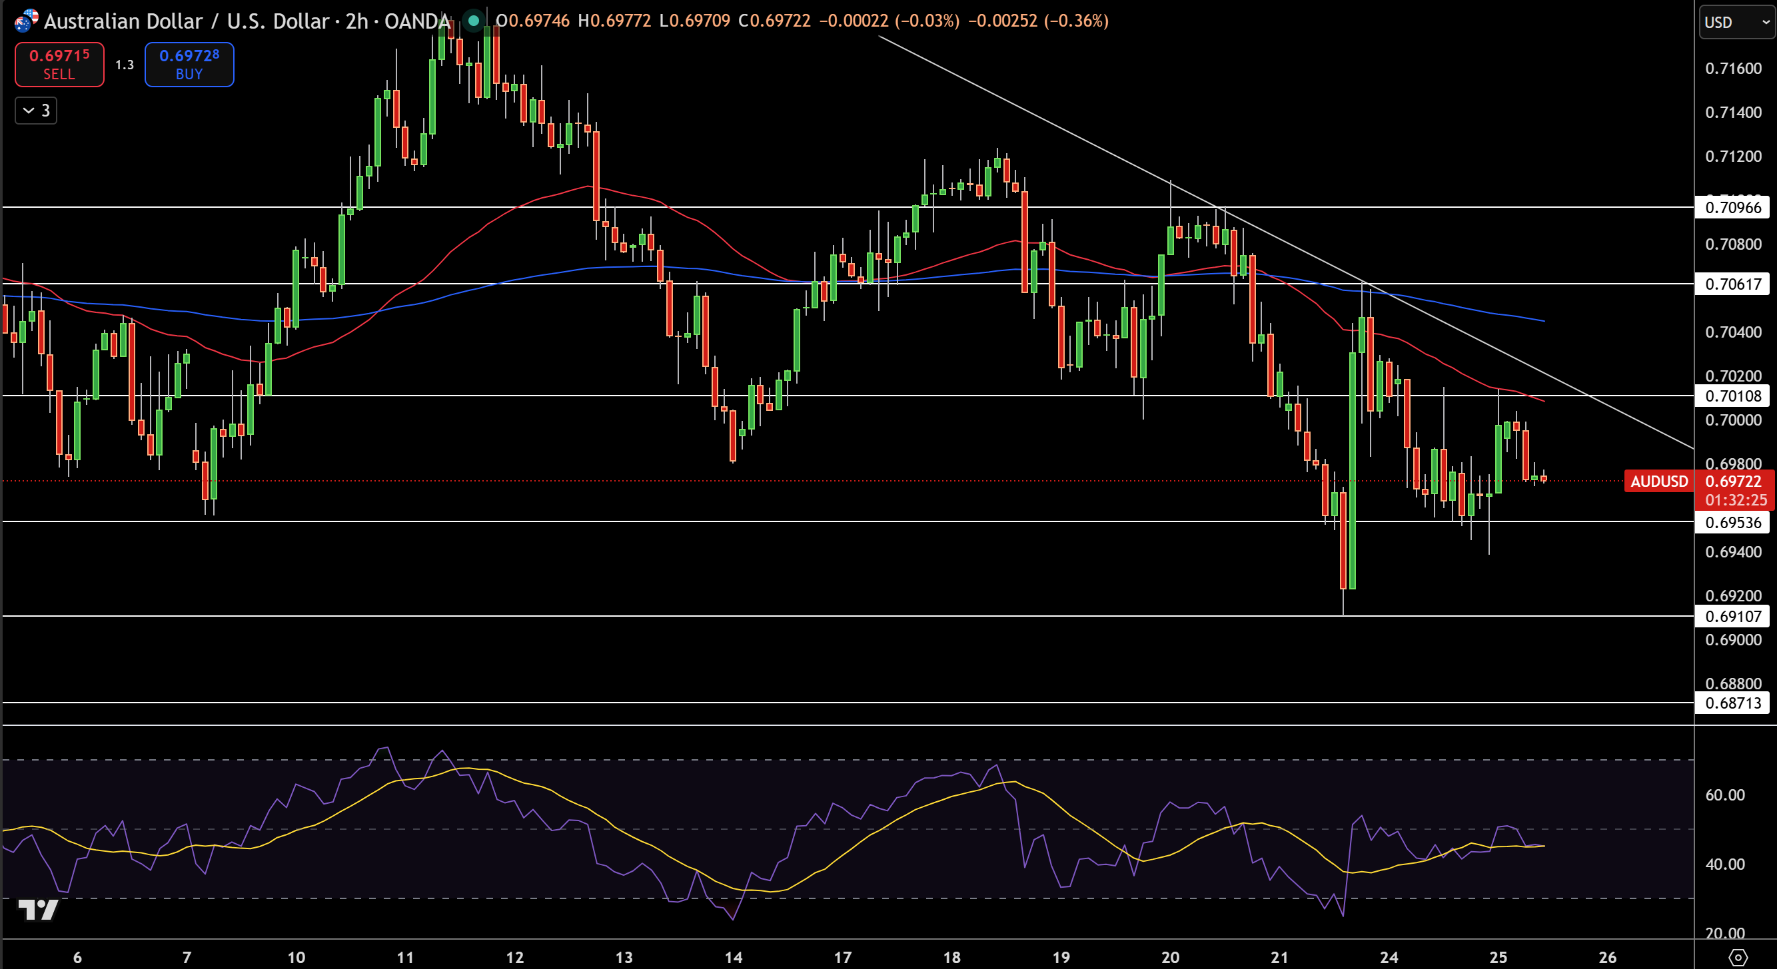Click the BUY 0.69728 button
Viewport: 1777px width, 969px height.
click(x=189, y=64)
